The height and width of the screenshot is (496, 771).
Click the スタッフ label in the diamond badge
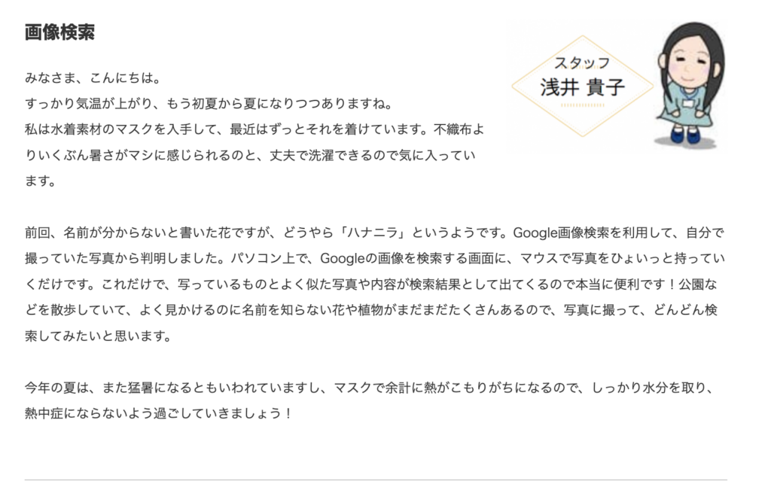582,63
